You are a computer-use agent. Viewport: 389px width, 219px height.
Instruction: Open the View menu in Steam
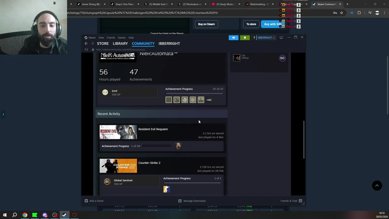pos(101,38)
